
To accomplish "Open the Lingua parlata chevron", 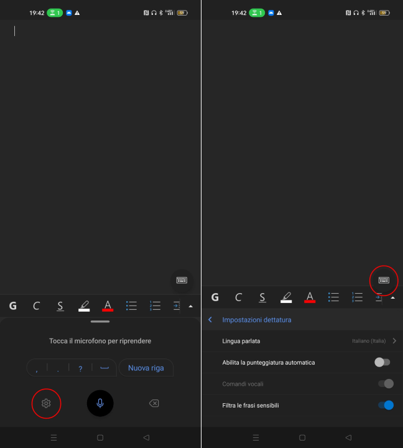I will pos(394,341).
